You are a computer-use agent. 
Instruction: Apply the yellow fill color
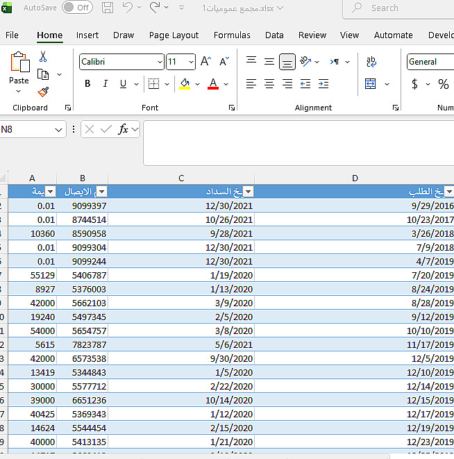[x=184, y=84]
